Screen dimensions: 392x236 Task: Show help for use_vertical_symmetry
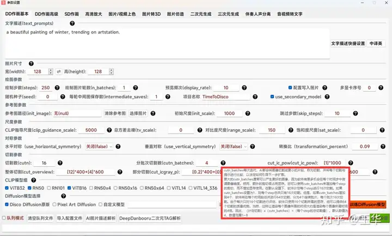click(253, 147)
